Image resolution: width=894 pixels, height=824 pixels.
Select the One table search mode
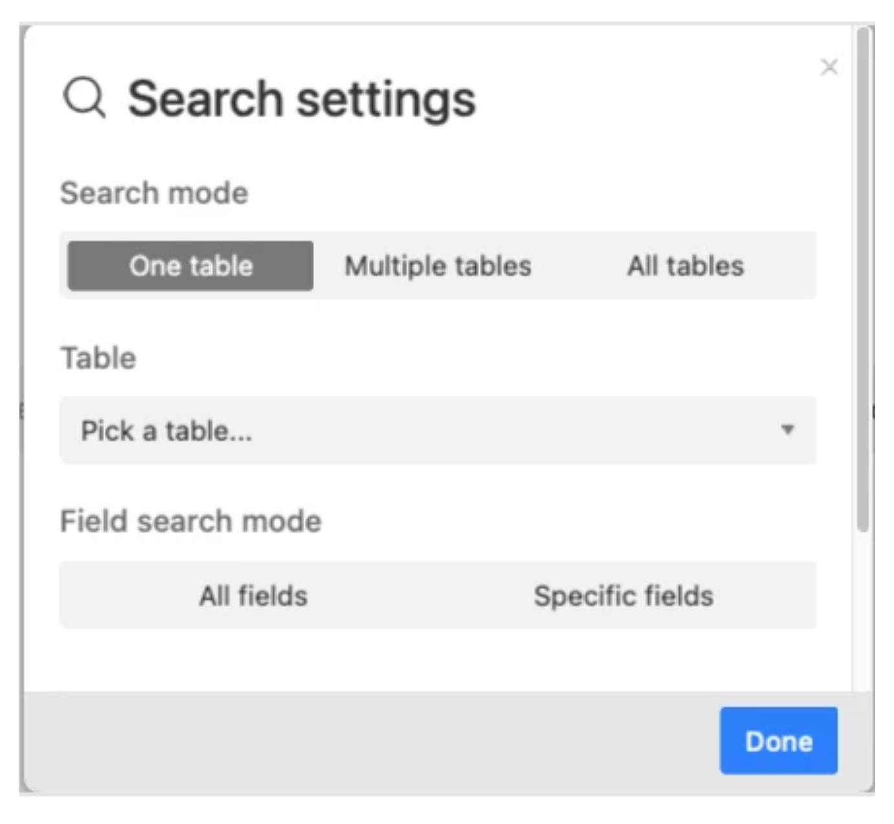(190, 266)
